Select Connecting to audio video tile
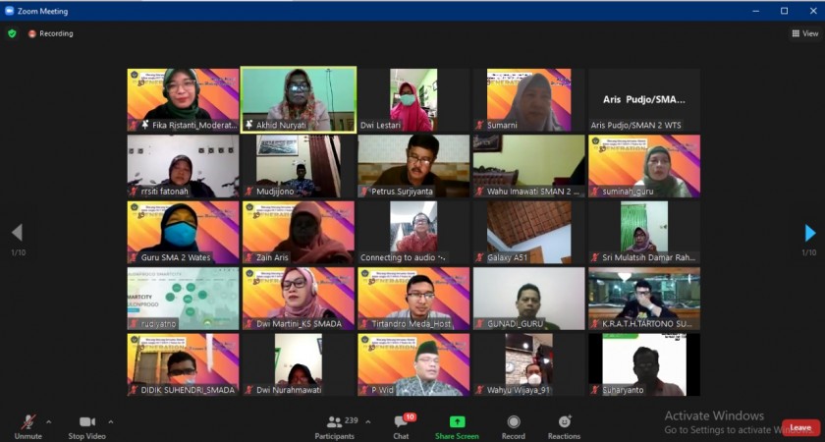This screenshot has height=442, width=825. 413,233
